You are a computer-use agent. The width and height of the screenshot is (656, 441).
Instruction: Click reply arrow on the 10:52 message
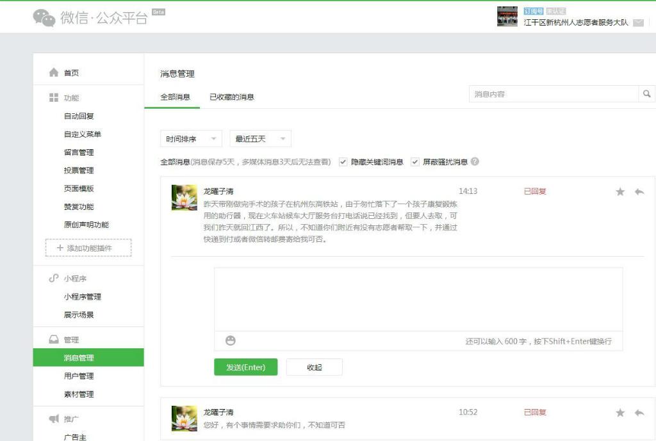pos(639,413)
